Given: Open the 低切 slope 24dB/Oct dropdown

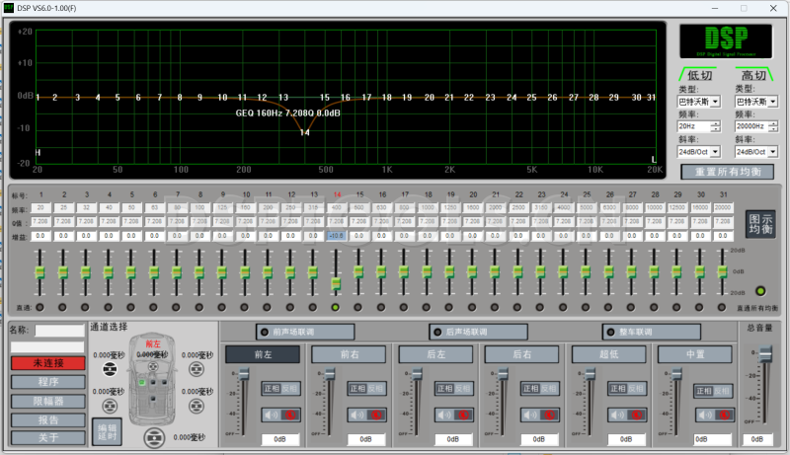Looking at the screenshot, I should pos(715,151).
